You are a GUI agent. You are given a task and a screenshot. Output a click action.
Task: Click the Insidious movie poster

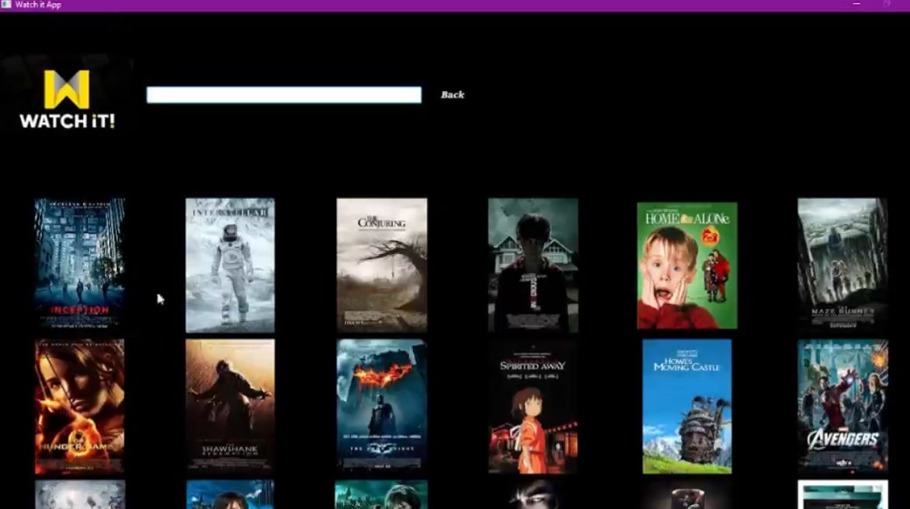533,265
